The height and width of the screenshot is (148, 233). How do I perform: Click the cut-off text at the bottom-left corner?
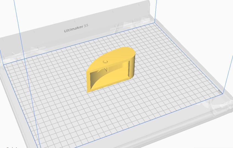[12, 147]
